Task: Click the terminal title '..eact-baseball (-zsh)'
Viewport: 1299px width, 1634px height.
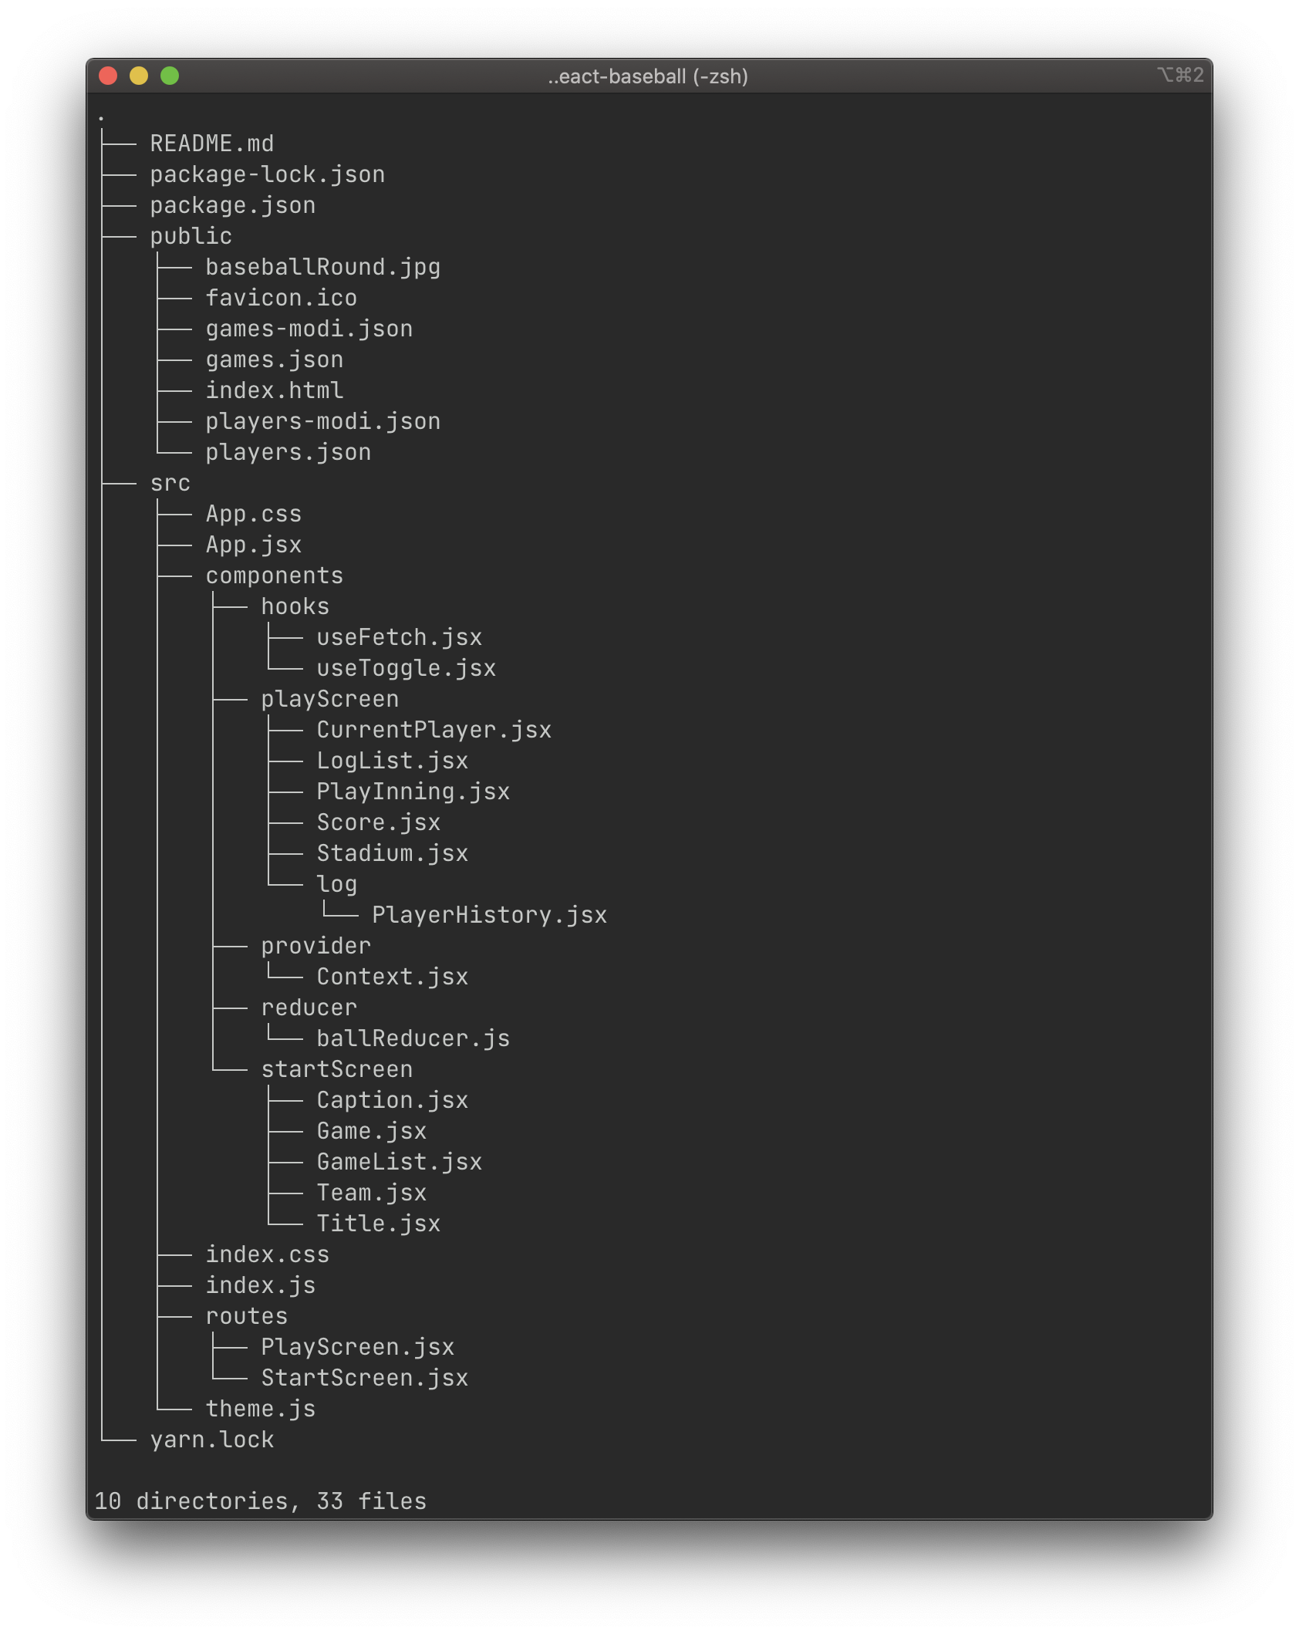Action: click(648, 76)
